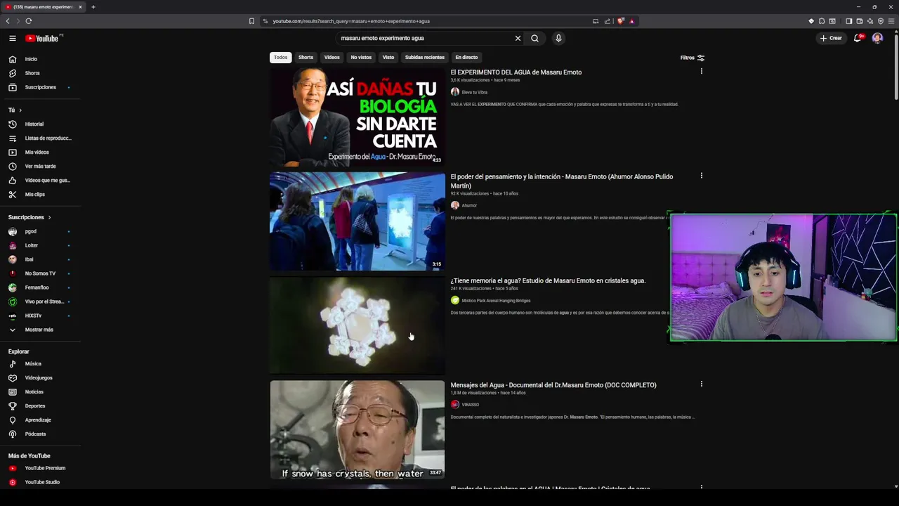
Task: Open VIRASSO channel link
Action: [470, 405]
